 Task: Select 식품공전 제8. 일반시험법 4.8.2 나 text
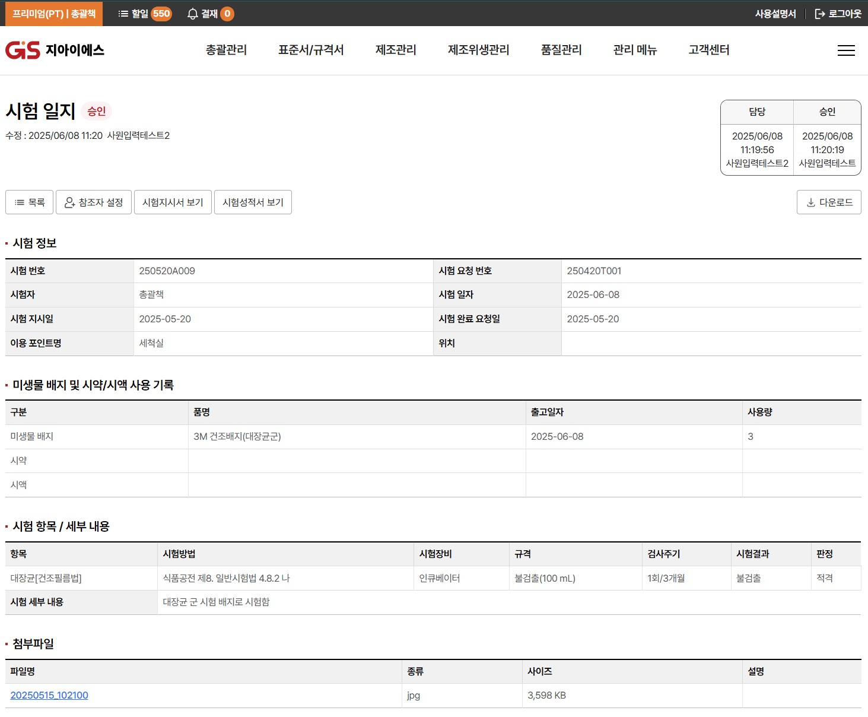[226, 578]
